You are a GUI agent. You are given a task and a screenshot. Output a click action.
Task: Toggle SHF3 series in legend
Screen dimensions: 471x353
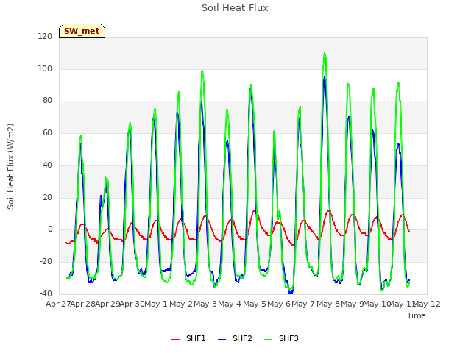tap(281, 338)
